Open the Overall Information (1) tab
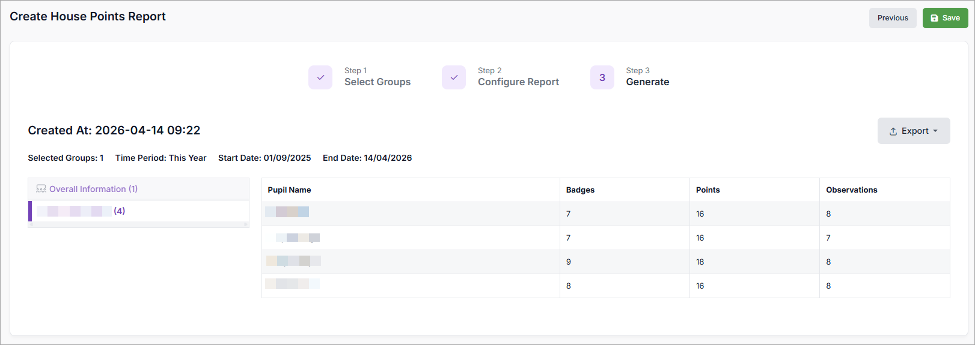975x345 pixels. click(x=93, y=189)
